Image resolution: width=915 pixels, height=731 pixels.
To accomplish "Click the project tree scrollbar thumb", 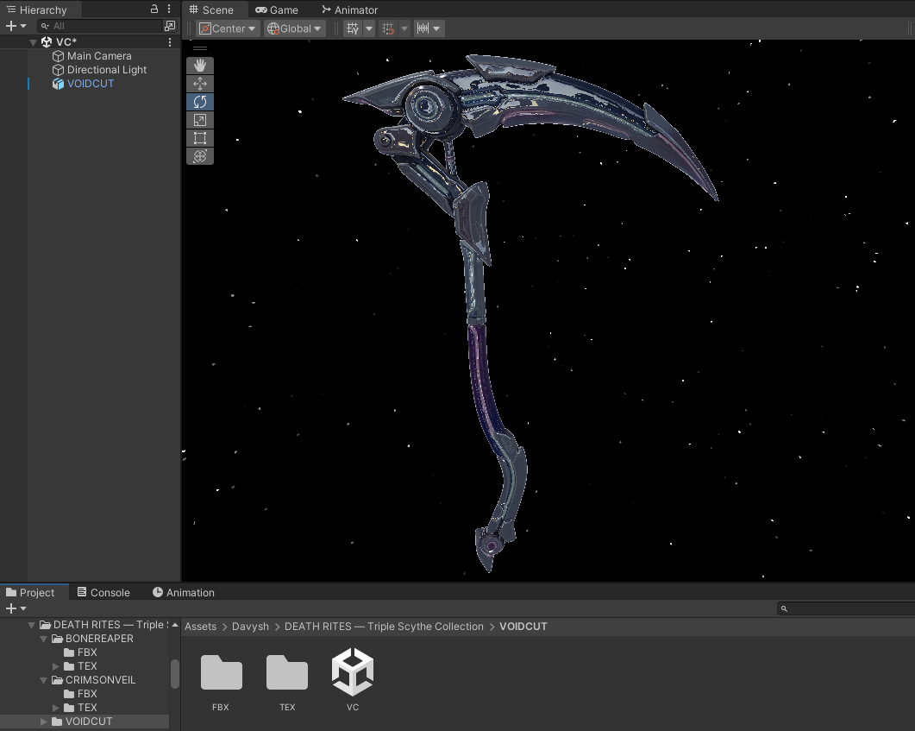I will 174,674.
